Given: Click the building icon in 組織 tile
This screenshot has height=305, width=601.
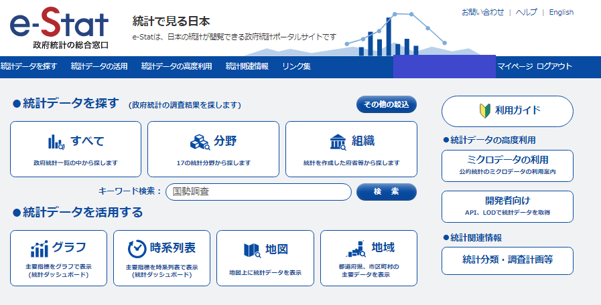Looking at the screenshot, I should click(x=338, y=142).
